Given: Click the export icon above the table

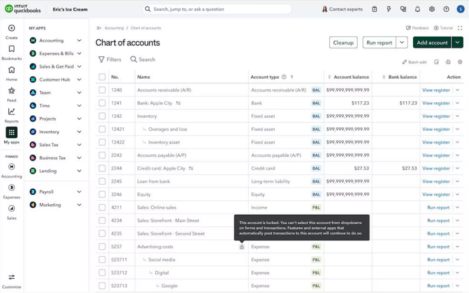Looking at the screenshot, I should point(436,62).
